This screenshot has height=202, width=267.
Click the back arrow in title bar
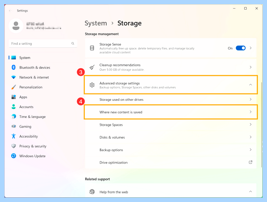coord(10,11)
